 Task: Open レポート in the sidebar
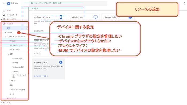[13, 81]
